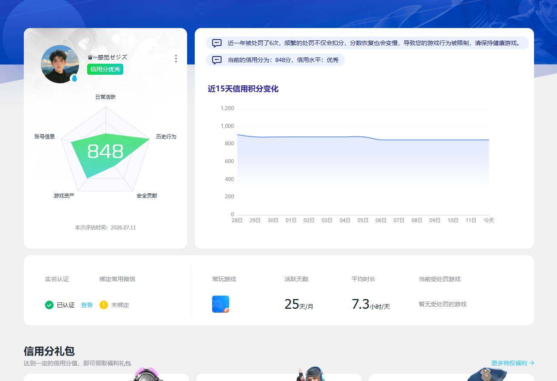
Task: Click the 信用分礼包 heading
Action: (x=49, y=351)
